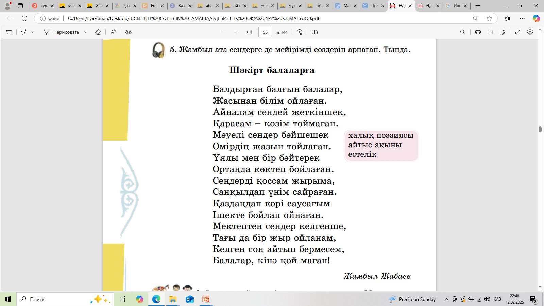This screenshot has width=544, height=306.
Task: Add this page to favorites with star
Action: point(489,18)
